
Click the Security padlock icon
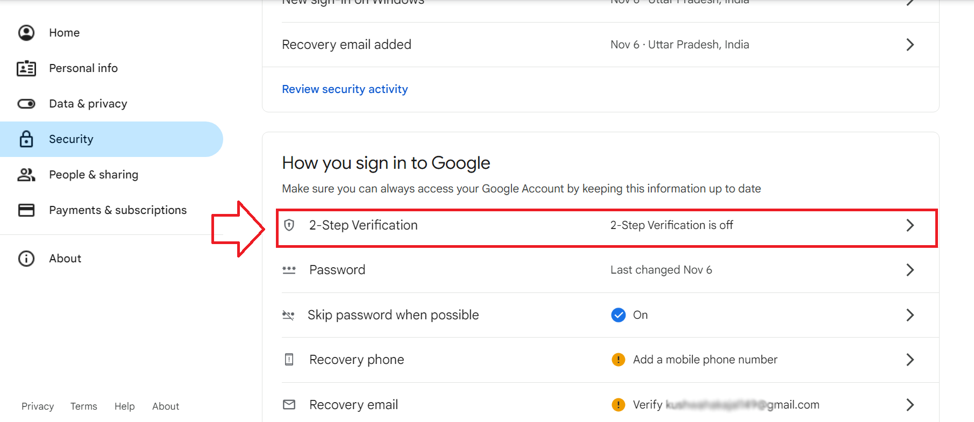pos(26,139)
